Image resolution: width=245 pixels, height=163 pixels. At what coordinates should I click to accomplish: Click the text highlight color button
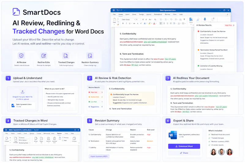150,24
